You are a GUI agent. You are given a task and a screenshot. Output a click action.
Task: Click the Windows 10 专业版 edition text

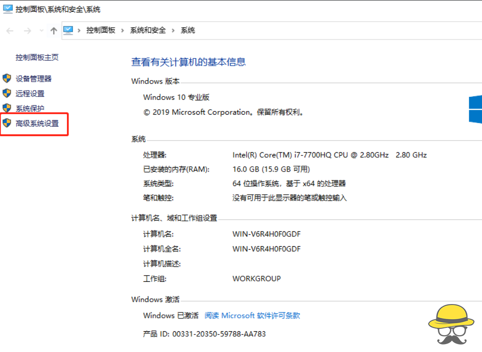[x=176, y=97]
